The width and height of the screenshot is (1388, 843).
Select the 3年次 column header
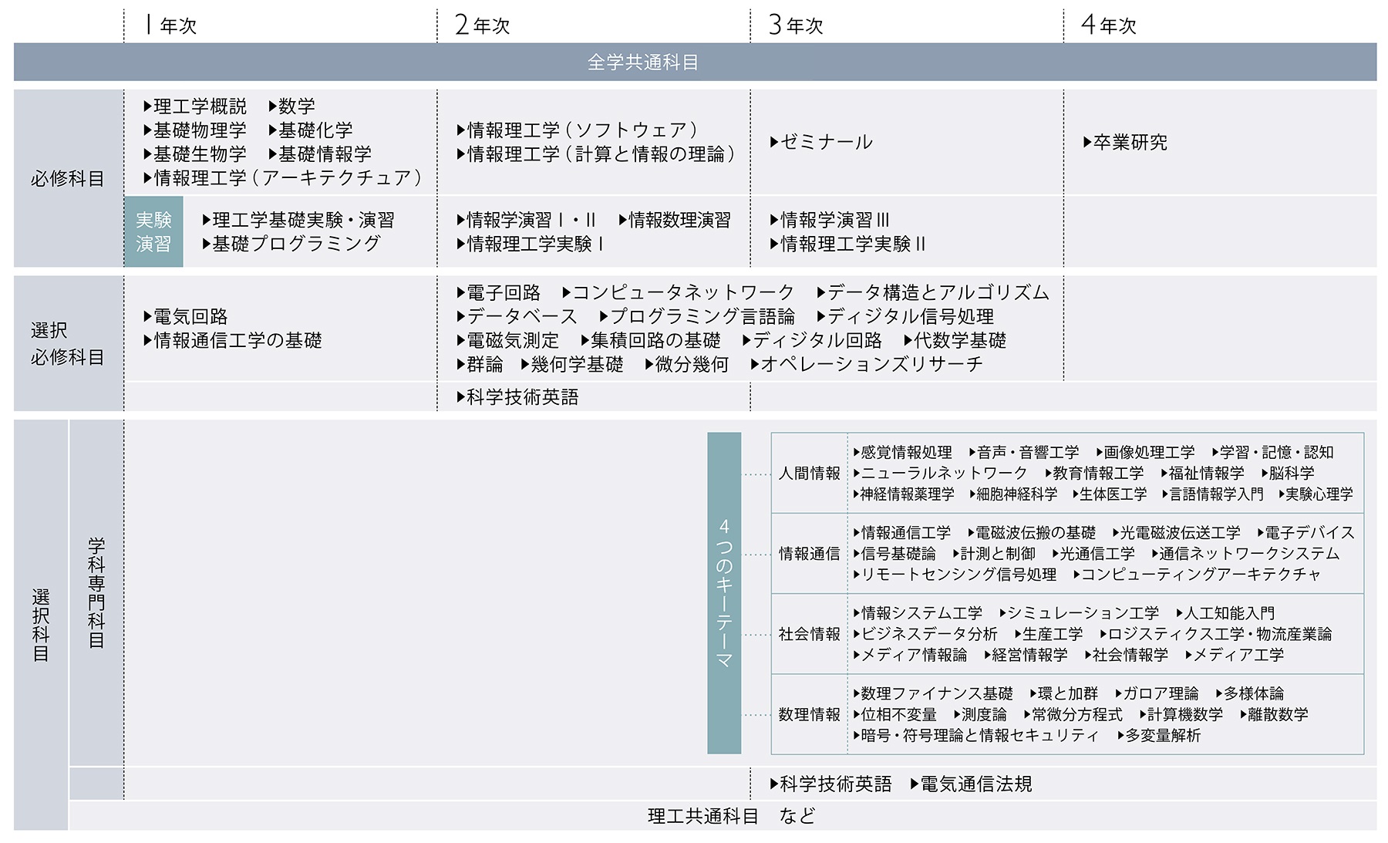click(x=796, y=25)
